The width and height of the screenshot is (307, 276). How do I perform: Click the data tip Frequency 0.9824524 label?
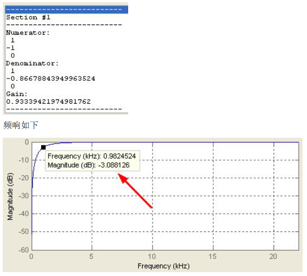click(91, 156)
